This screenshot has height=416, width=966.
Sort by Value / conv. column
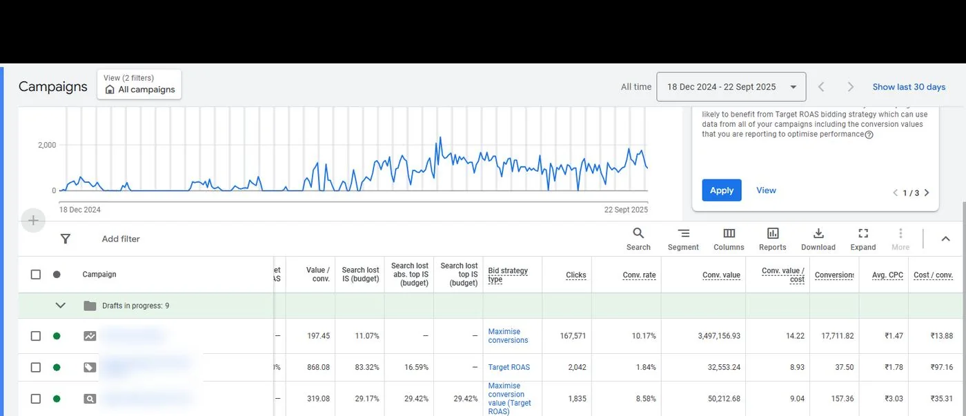pyautogui.click(x=318, y=275)
